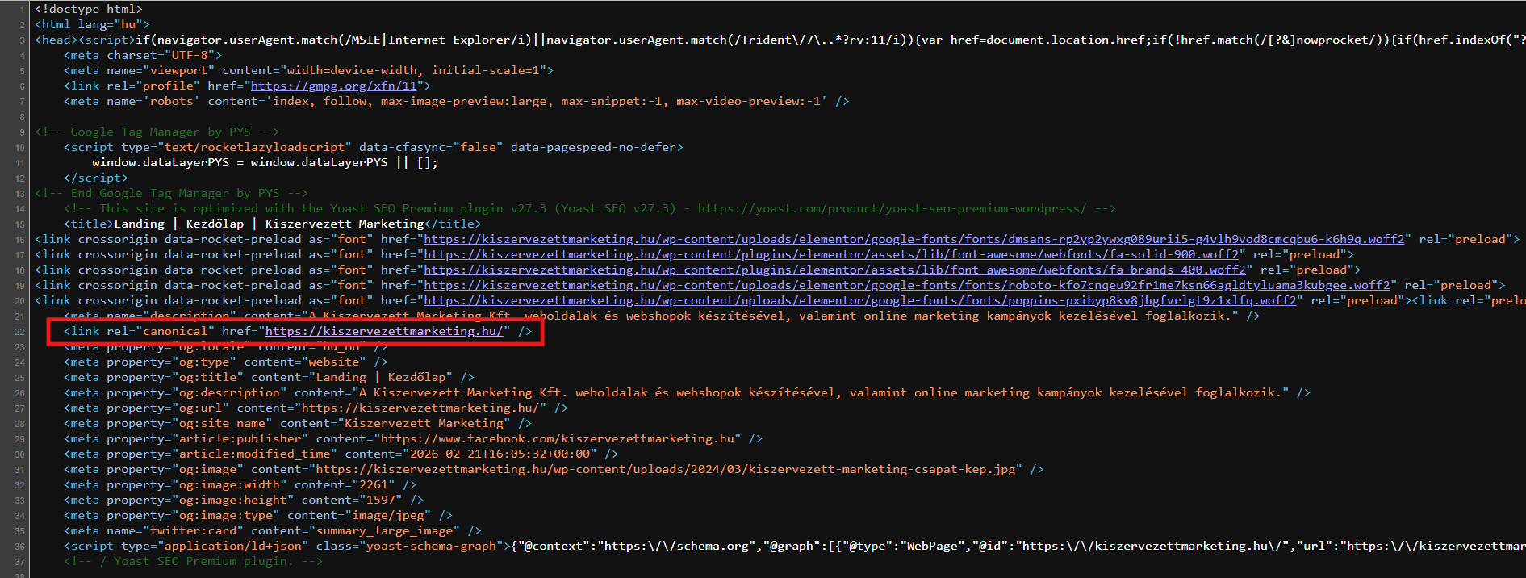Click the Yoast SEO Premium plugin v27.3 comment
The height and width of the screenshot is (578, 1526).
pos(590,208)
